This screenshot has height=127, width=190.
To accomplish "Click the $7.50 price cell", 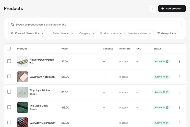I will (65, 61).
